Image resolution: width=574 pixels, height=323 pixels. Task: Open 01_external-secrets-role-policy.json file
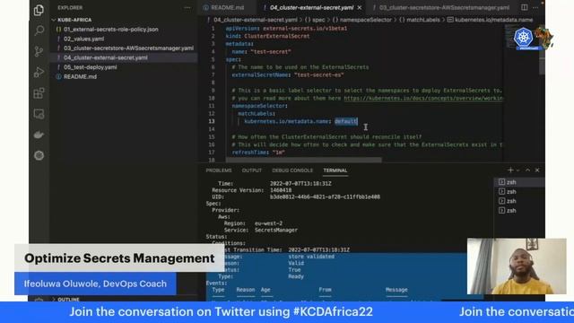[x=111, y=30]
